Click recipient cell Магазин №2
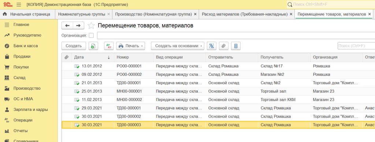The width and height of the screenshot is (375, 142). coord(272,75)
